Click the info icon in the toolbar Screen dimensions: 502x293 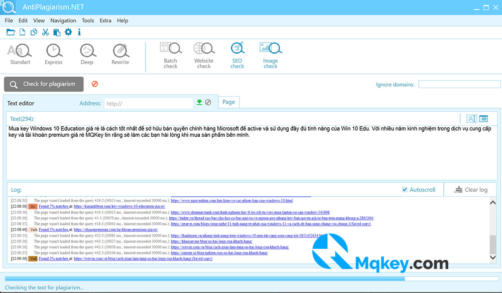point(79,32)
